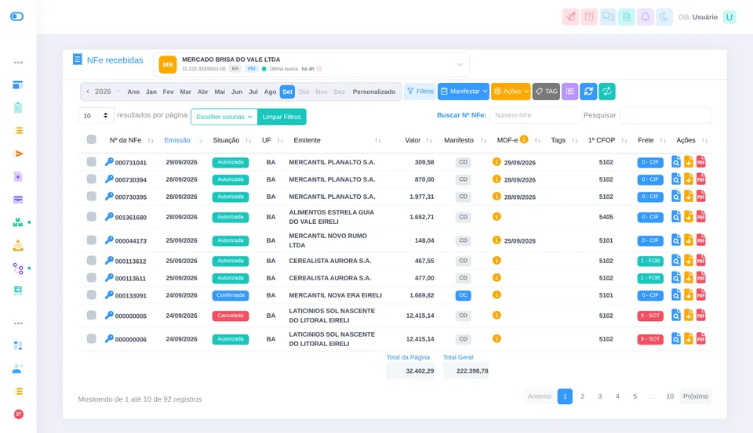The height and width of the screenshot is (433, 753).
Task: Click Limpar Filtros button
Action: 282,117
